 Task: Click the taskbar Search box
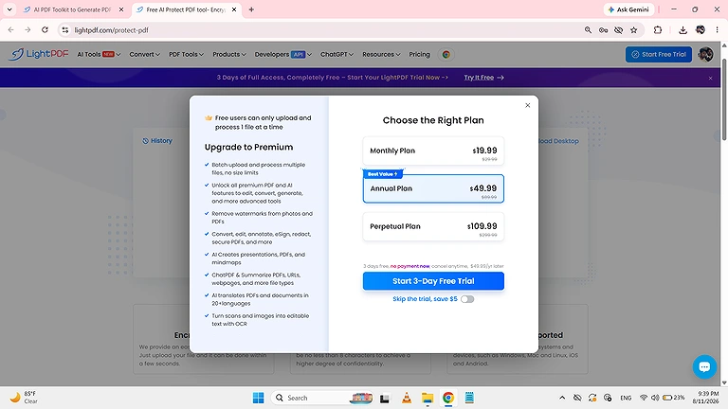tap(323, 398)
